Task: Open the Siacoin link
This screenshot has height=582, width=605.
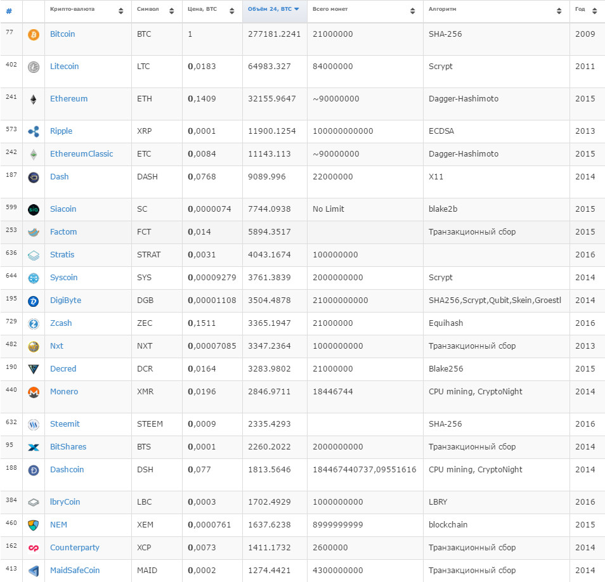Action: [x=63, y=209]
